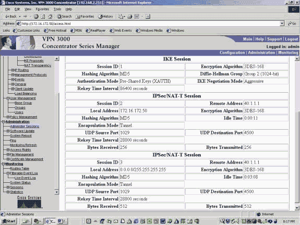Viewport: 300px width, 225px height.
Task: Open Administer Sessions in the tree
Action: tap(25, 126)
